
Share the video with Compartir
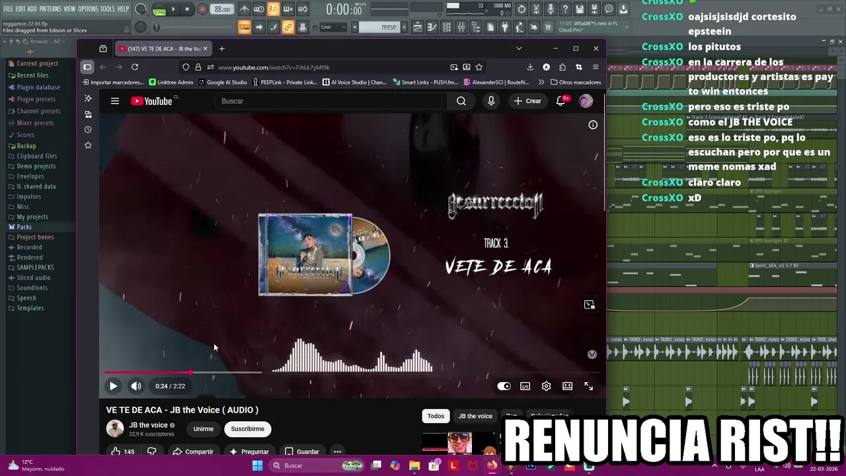193,452
